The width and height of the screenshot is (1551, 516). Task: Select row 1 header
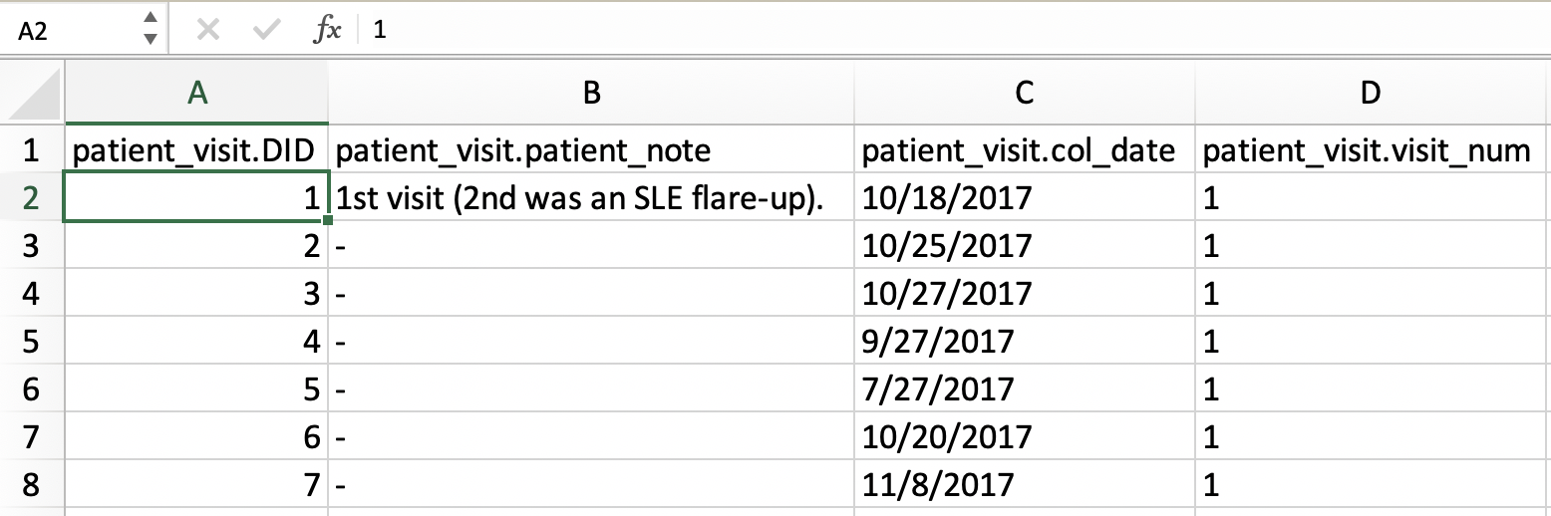31,150
